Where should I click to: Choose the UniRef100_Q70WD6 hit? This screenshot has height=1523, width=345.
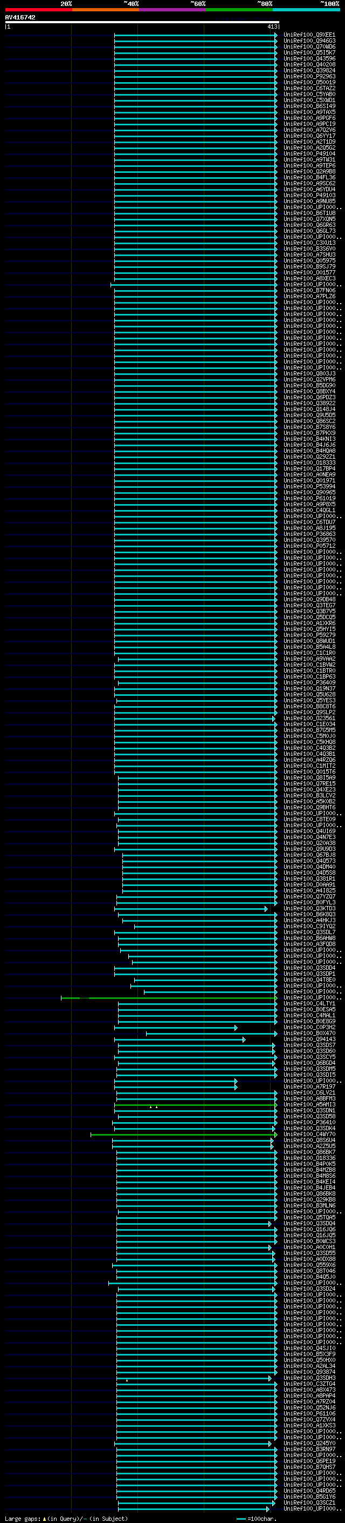tap(309, 46)
